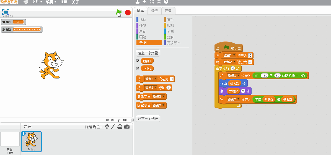Image resolution: width=331 pixels, height=155 pixels.
Task: Paint a new sprite with brush icon
Action: pyautogui.click(x=113, y=127)
